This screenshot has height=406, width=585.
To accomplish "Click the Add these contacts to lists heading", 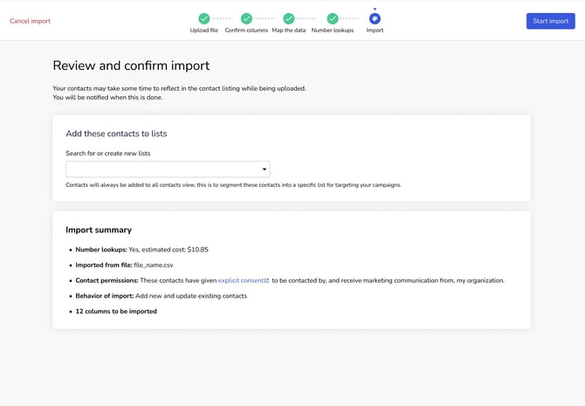I will [116, 134].
